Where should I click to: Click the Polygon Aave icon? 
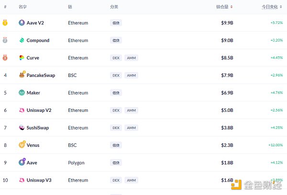22,162
